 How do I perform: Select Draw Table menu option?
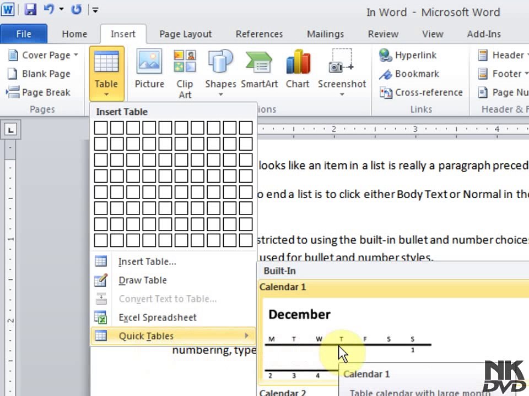172,280
